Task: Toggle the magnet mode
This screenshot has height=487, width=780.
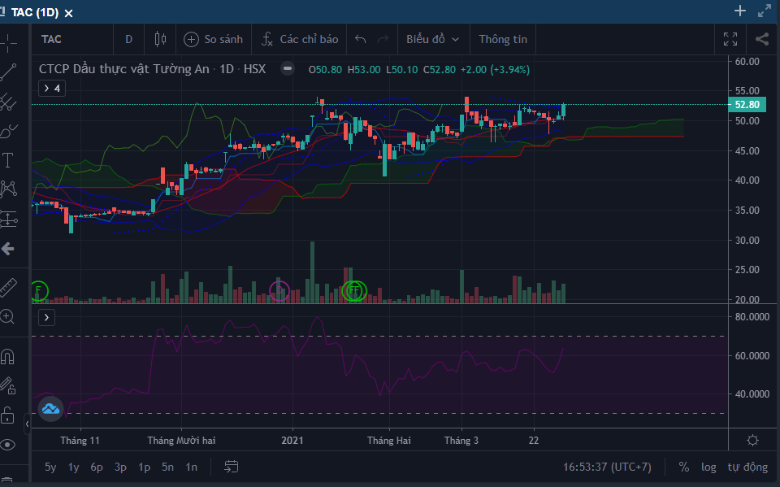Action: [x=8, y=356]
